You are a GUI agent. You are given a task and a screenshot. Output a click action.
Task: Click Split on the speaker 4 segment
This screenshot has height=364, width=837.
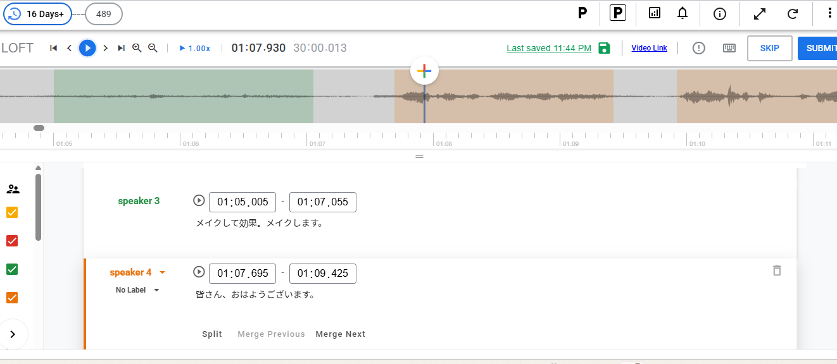[212, 334]
